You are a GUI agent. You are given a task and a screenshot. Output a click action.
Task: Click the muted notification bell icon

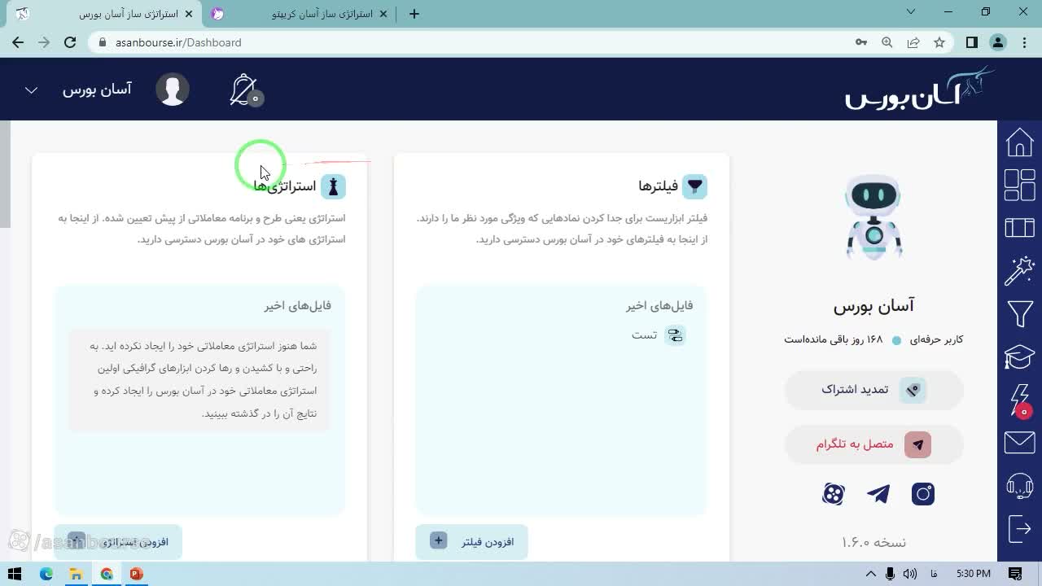[x=245, y=90]
